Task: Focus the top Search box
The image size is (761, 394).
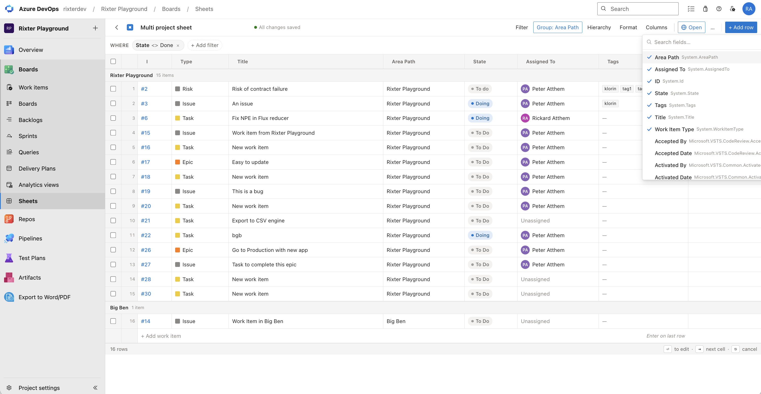Action: 638,9
